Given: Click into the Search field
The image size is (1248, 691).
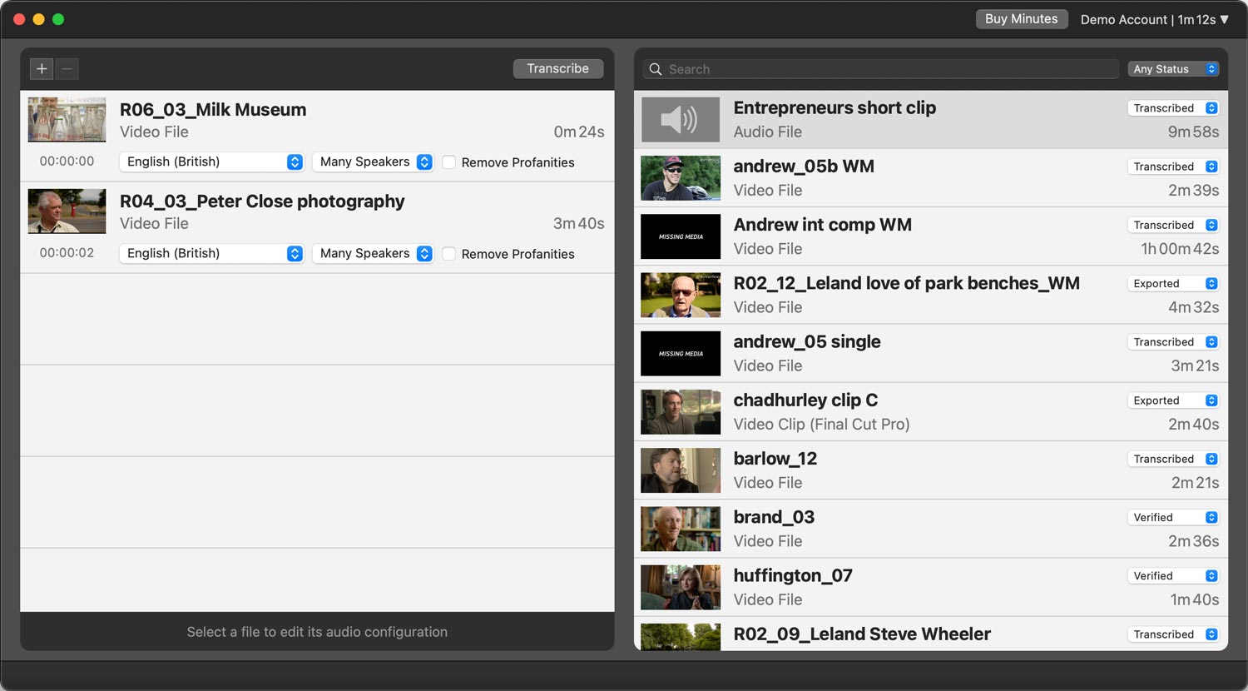Looking at the screenshot, I should 890,69.
